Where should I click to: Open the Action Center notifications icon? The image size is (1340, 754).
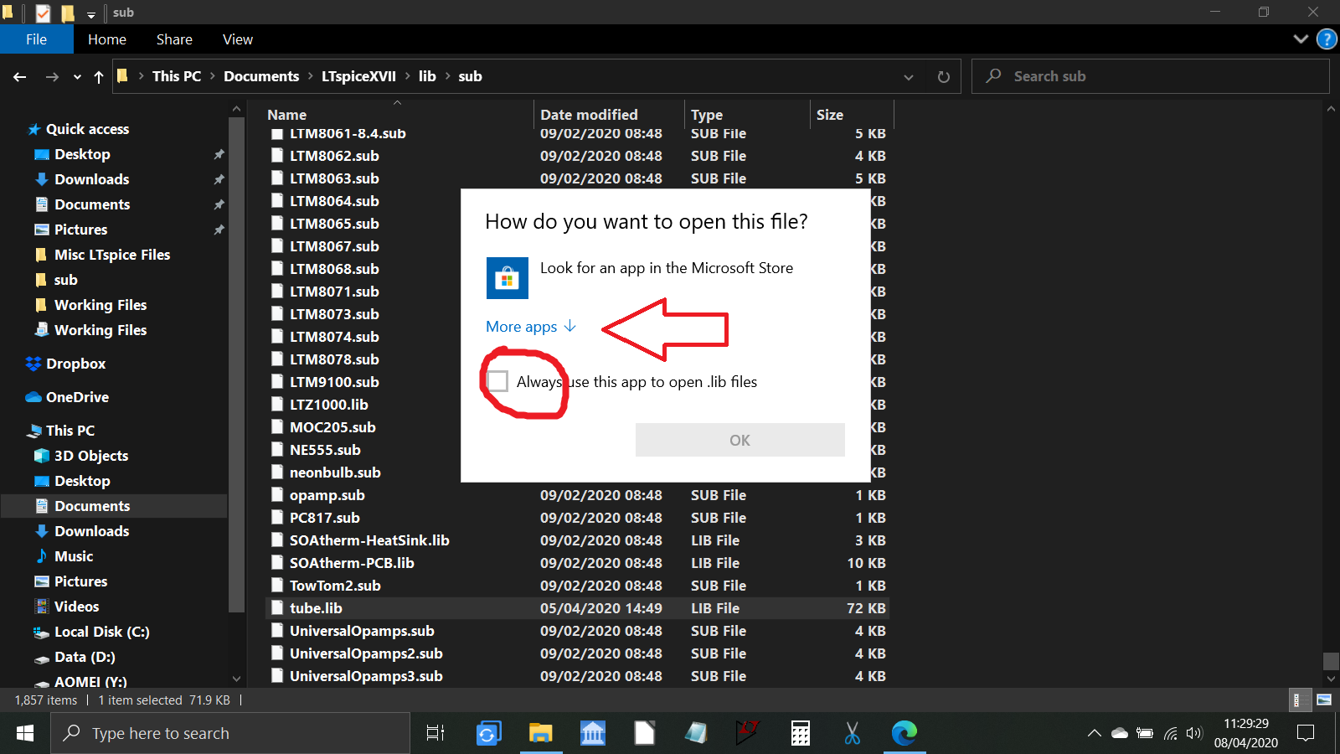pos(1306,733)
